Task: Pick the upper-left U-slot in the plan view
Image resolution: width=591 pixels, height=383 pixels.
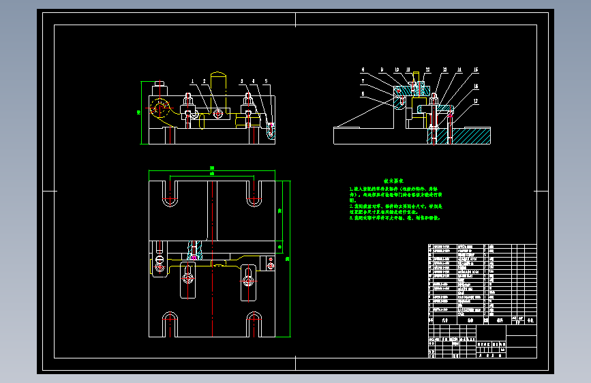Action: click(x=170, y=194)
